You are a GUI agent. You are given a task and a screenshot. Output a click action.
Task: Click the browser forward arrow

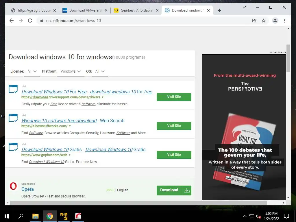pos(21,21)
